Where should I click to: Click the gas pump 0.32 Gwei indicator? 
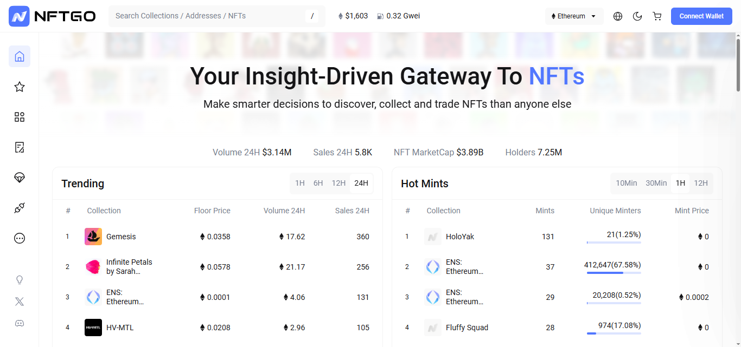(398, 16)
